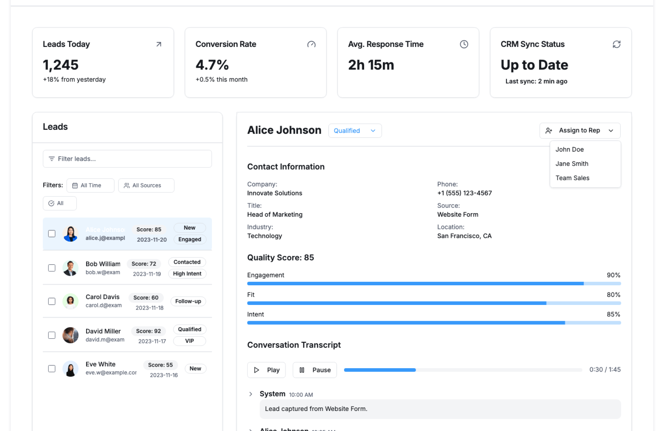
Task: Select Carol Davis lead checkbox
Action: click(52, 301)
